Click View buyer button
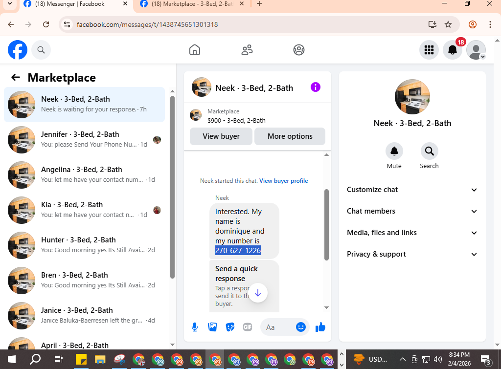 (x=221, y=136)
